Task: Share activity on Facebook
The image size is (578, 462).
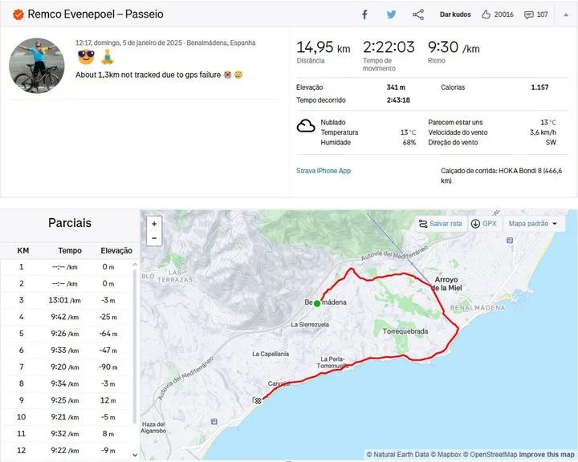Action: (364, 14)
